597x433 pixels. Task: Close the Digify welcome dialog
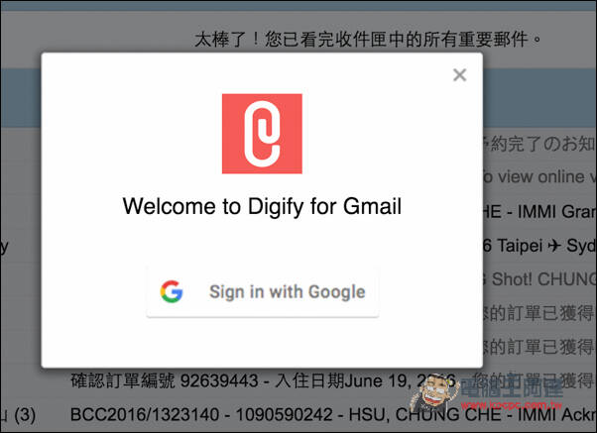pos(459,75)
